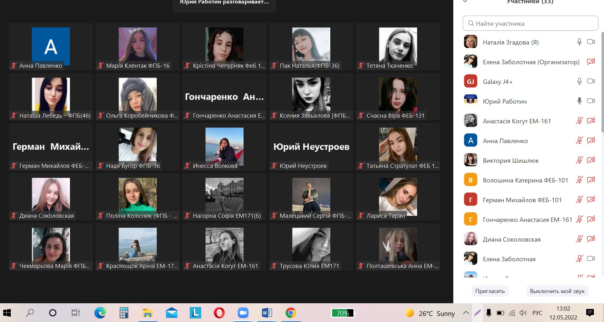Click the participants list scrollbar
604x322 pixels.
point(602,83)
